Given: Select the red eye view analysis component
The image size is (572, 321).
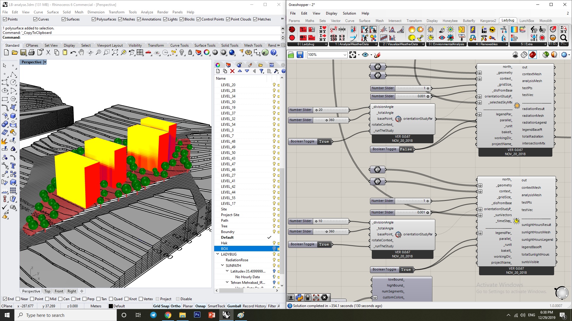Looking at the screenshot, I should (x=442, y=38).
